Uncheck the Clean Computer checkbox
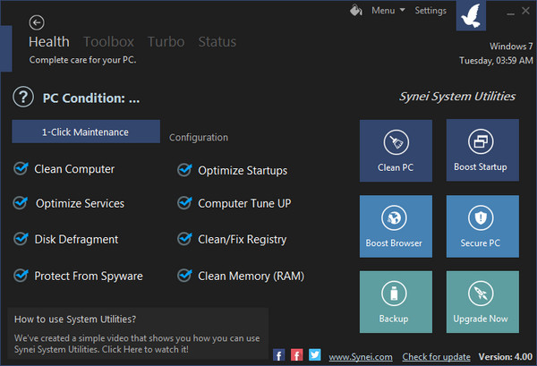The height and width of the screenshot is (366, 537). click(21, 169)
